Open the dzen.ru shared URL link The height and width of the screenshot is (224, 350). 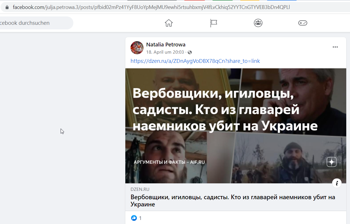point(195,61)
